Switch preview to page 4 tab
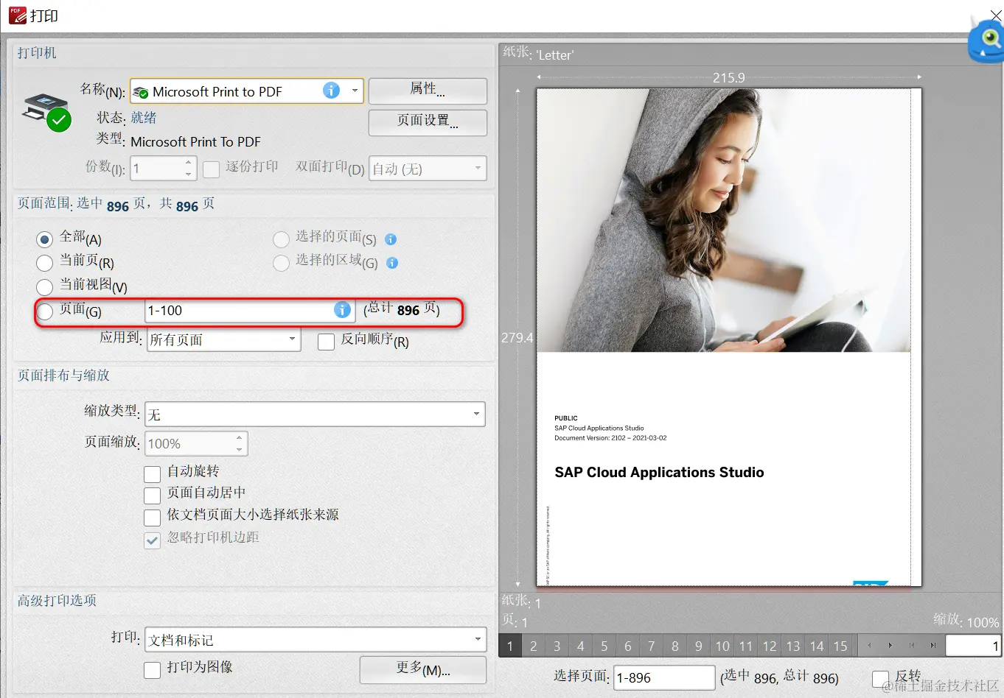The width and height of the screenshot is (1004, 698). pyautogui.click(x=581, y=646)
